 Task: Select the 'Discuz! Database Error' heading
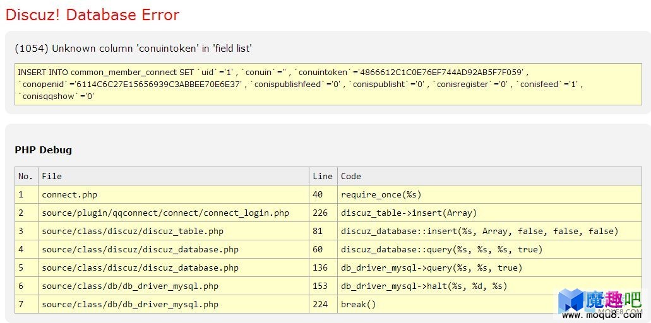pyautogui.click(x=92, y=15)
